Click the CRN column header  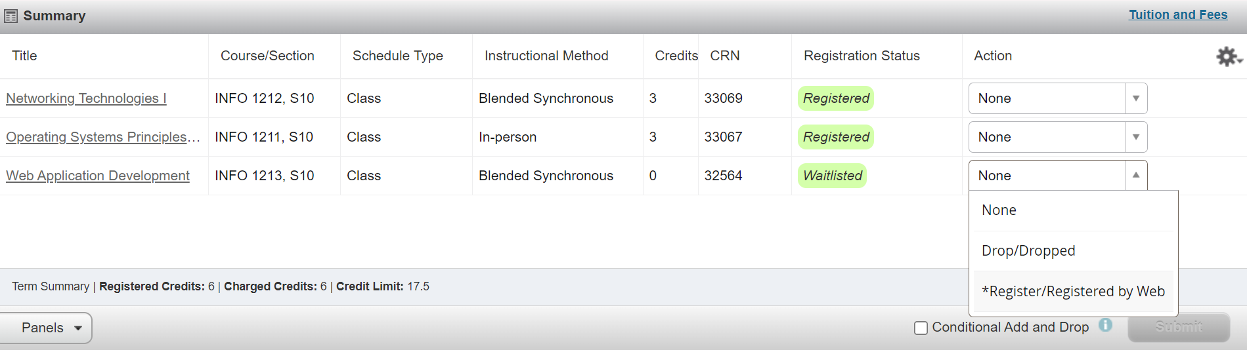point(724,56)
